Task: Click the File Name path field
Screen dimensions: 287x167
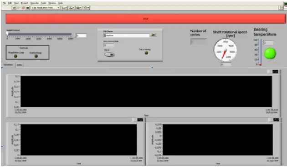Action: (x=127, y=35)
